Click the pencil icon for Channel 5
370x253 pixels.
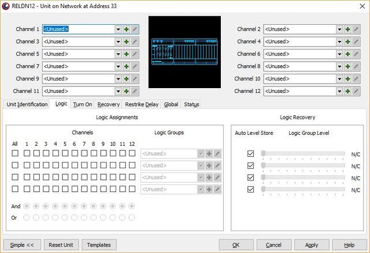[x=135, y=54]
